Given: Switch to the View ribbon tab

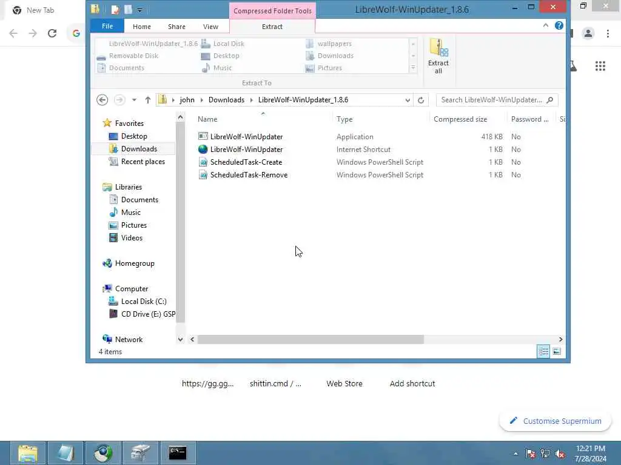Looking at the screenshot, I should (x=210, y=27).
